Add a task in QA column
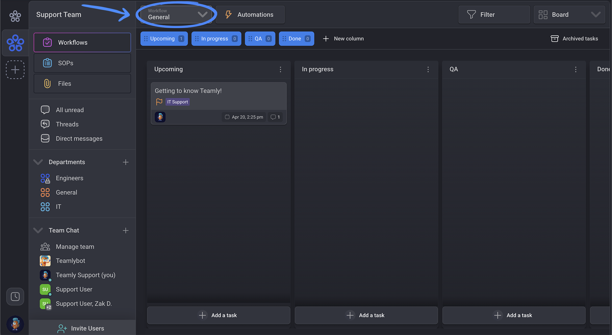This screenshot has width=612, height=335. 514,315
